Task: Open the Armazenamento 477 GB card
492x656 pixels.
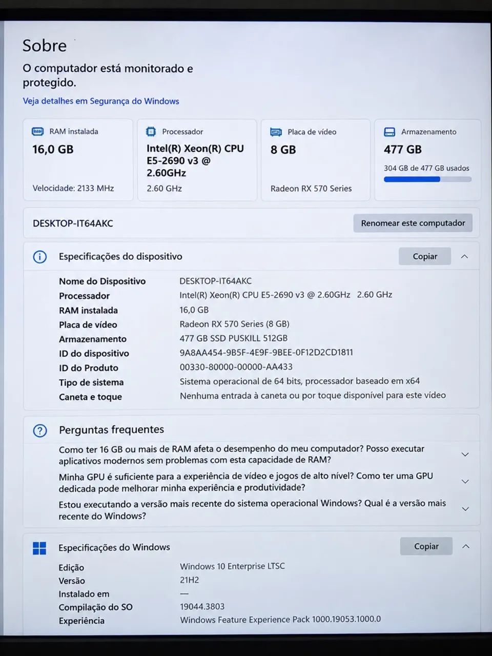Action: coord(427,160)
